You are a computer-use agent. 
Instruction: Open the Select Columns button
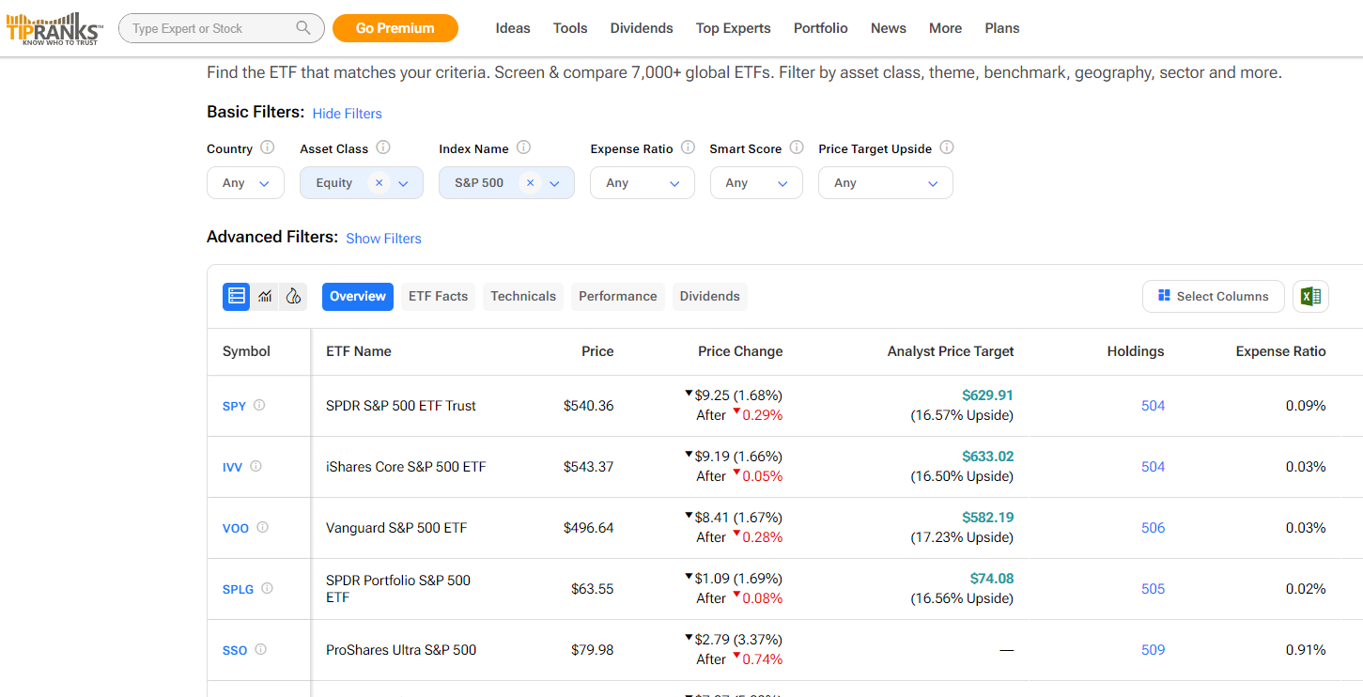coord(1213,296)
